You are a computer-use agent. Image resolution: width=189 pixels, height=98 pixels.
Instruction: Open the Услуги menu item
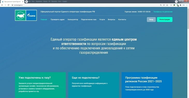pos(102,20)
